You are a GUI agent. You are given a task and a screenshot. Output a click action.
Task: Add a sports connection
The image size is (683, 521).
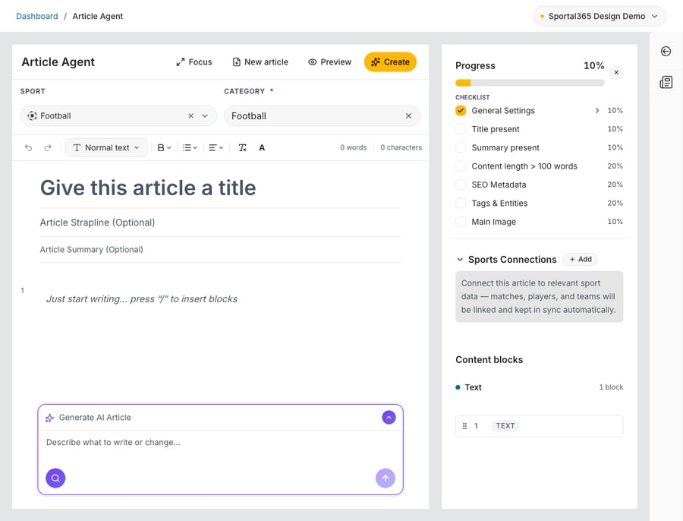tap(581, 260)
